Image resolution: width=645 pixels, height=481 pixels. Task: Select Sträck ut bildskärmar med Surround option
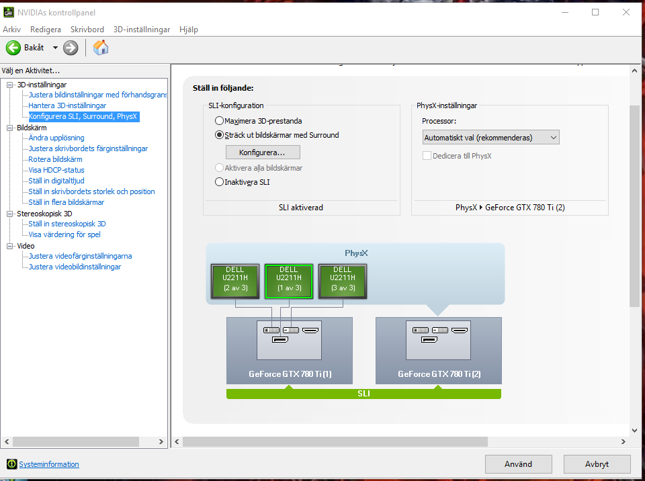pos(219,135)
